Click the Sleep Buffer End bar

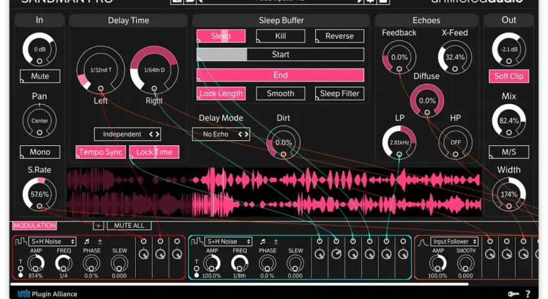tap(280, 75)
